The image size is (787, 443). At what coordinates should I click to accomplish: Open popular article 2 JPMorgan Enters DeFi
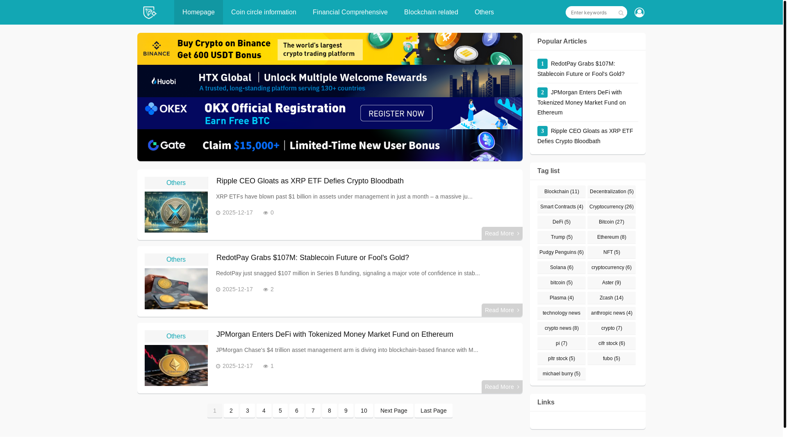coord(582,102)
